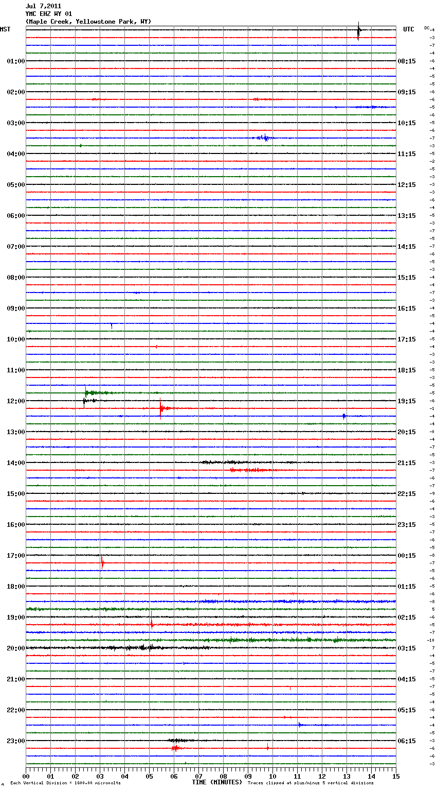Image resolution: width=437 pixels, height=790 pixels.
Task: Click the station code "YMC EHZ WY 01"
Action: (49, 14)
